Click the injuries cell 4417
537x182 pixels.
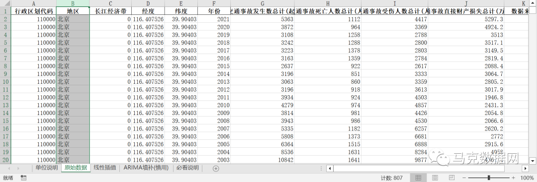point(394,19)
